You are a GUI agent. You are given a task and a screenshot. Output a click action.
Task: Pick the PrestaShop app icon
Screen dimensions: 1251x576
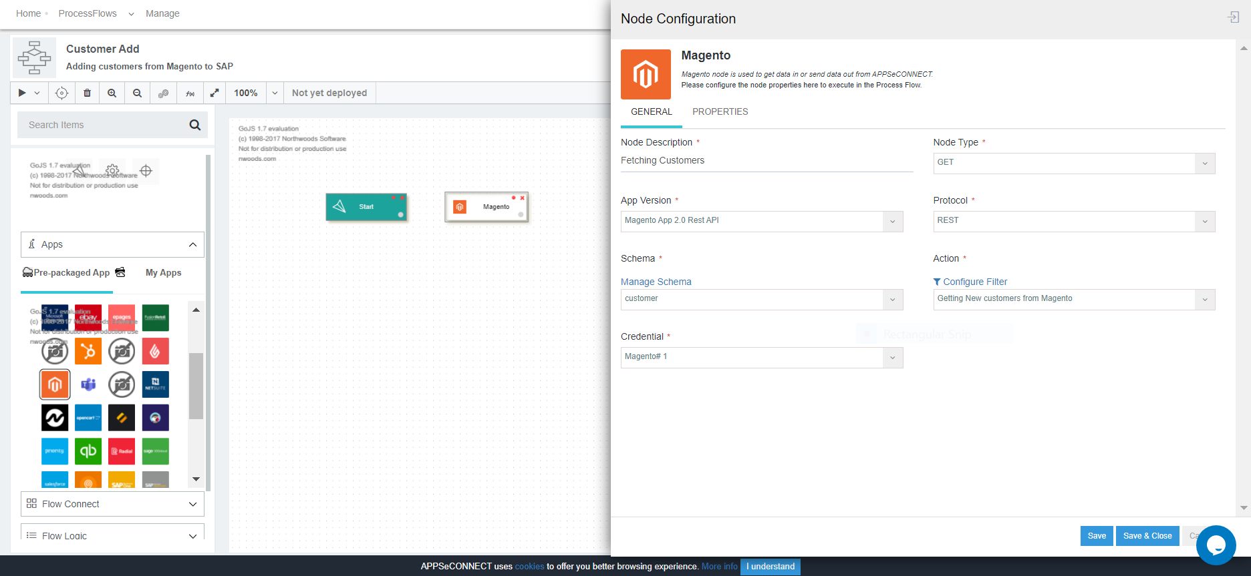pyautogui.click(x=156, y=418)
